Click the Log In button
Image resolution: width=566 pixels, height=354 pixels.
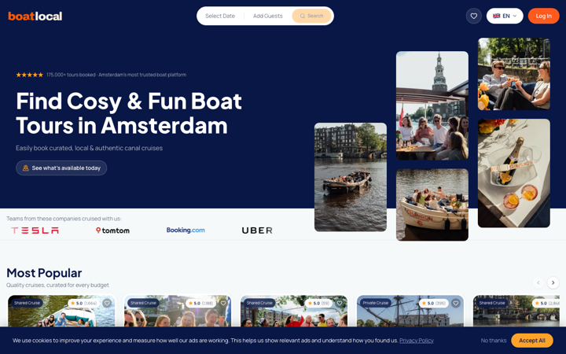(543, 16)
